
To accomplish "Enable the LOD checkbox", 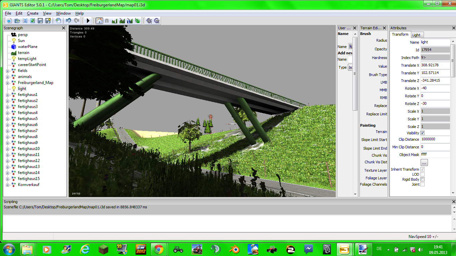I will 423,174.
